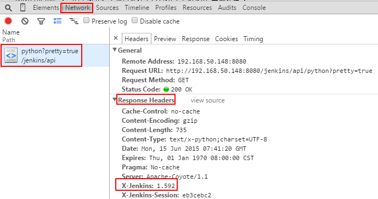Click the Remote Address value 192.168.50.148:8080
Viewport: 378px width, 199px height.
[212, 61]
